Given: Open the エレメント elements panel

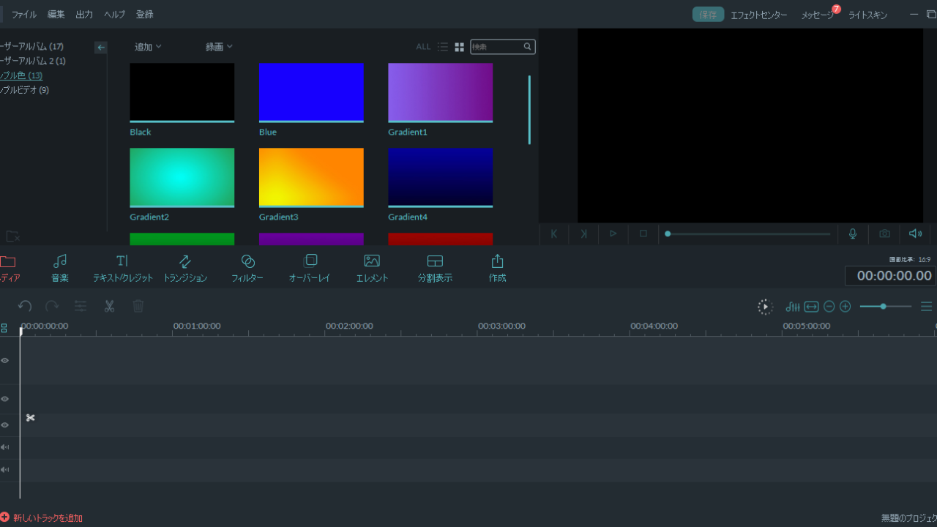Looking at the screenshot, I should tap(372, 269).
